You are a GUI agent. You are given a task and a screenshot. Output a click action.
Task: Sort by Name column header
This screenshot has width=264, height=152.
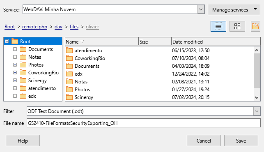coord(102,41)
